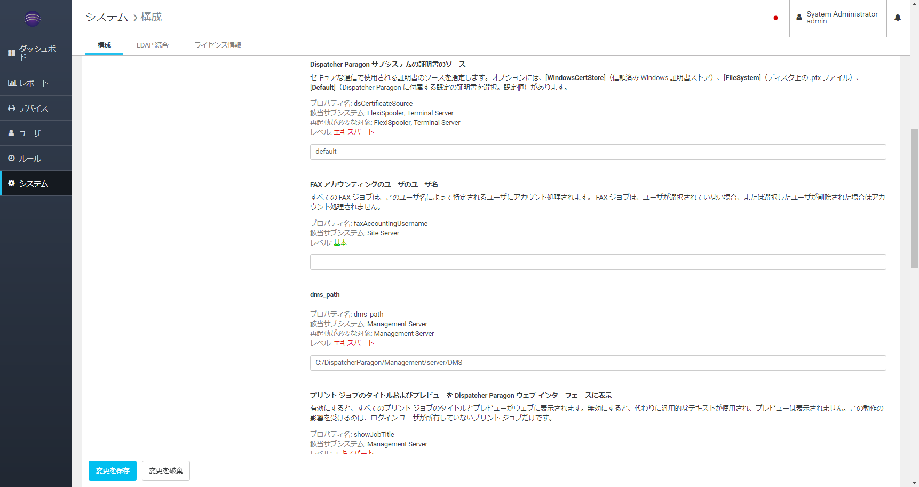Open System Administrator user menu

[837, 18]
